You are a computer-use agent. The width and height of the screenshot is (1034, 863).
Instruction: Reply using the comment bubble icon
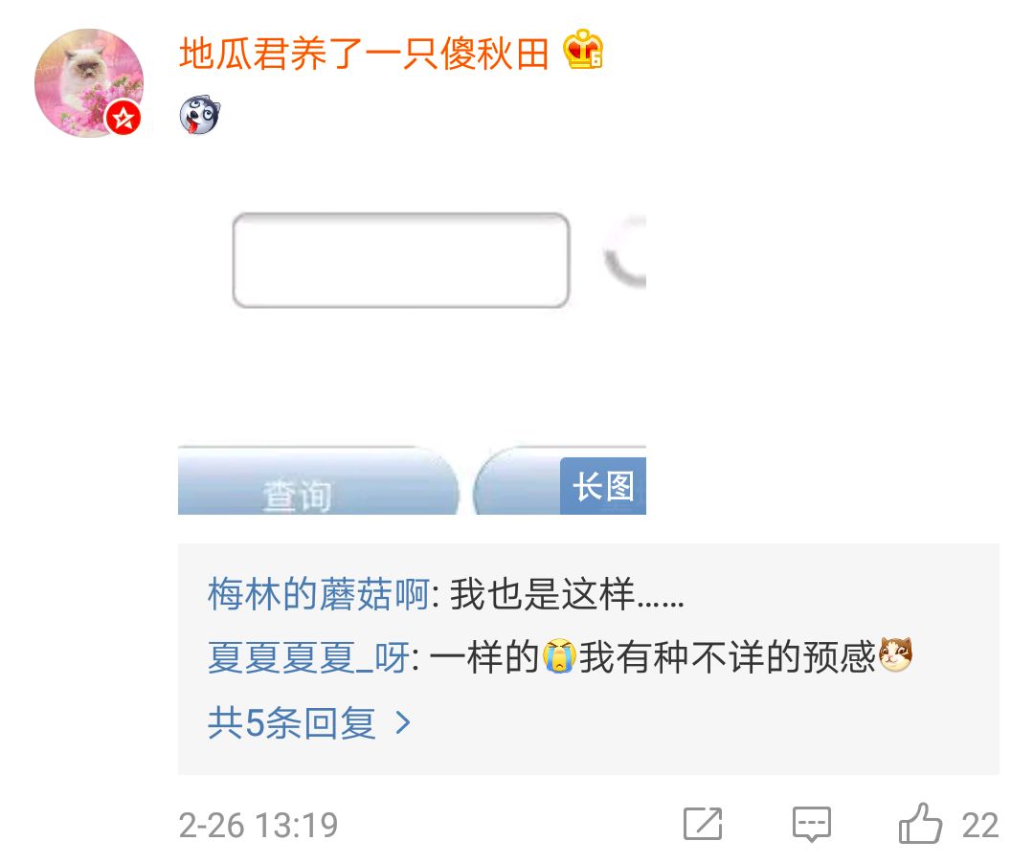811,824
